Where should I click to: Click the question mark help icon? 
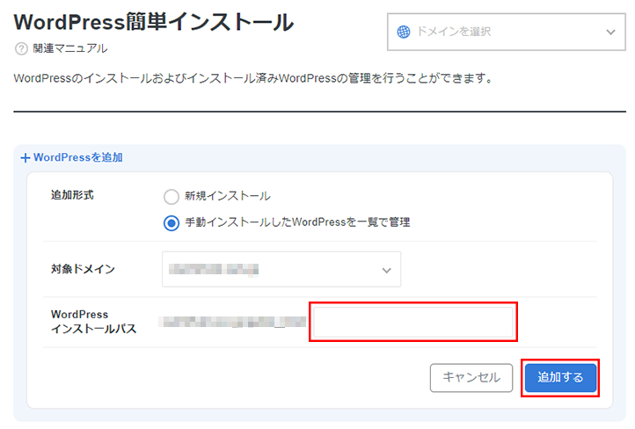point(21,49)
